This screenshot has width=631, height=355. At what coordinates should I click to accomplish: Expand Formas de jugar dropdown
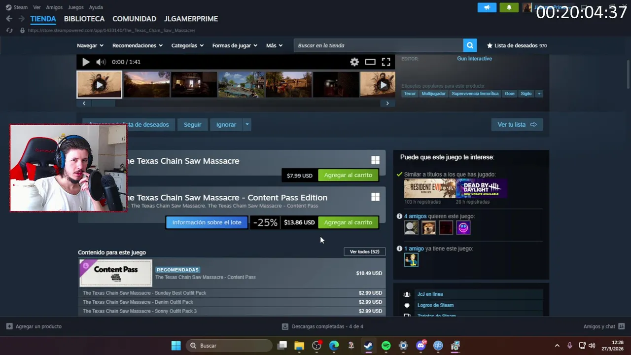235,45
